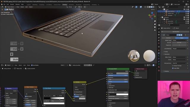
Task: Toggle Bevel modifier viewport display icon
Action: pyautogui.click(x=179, y=35)
